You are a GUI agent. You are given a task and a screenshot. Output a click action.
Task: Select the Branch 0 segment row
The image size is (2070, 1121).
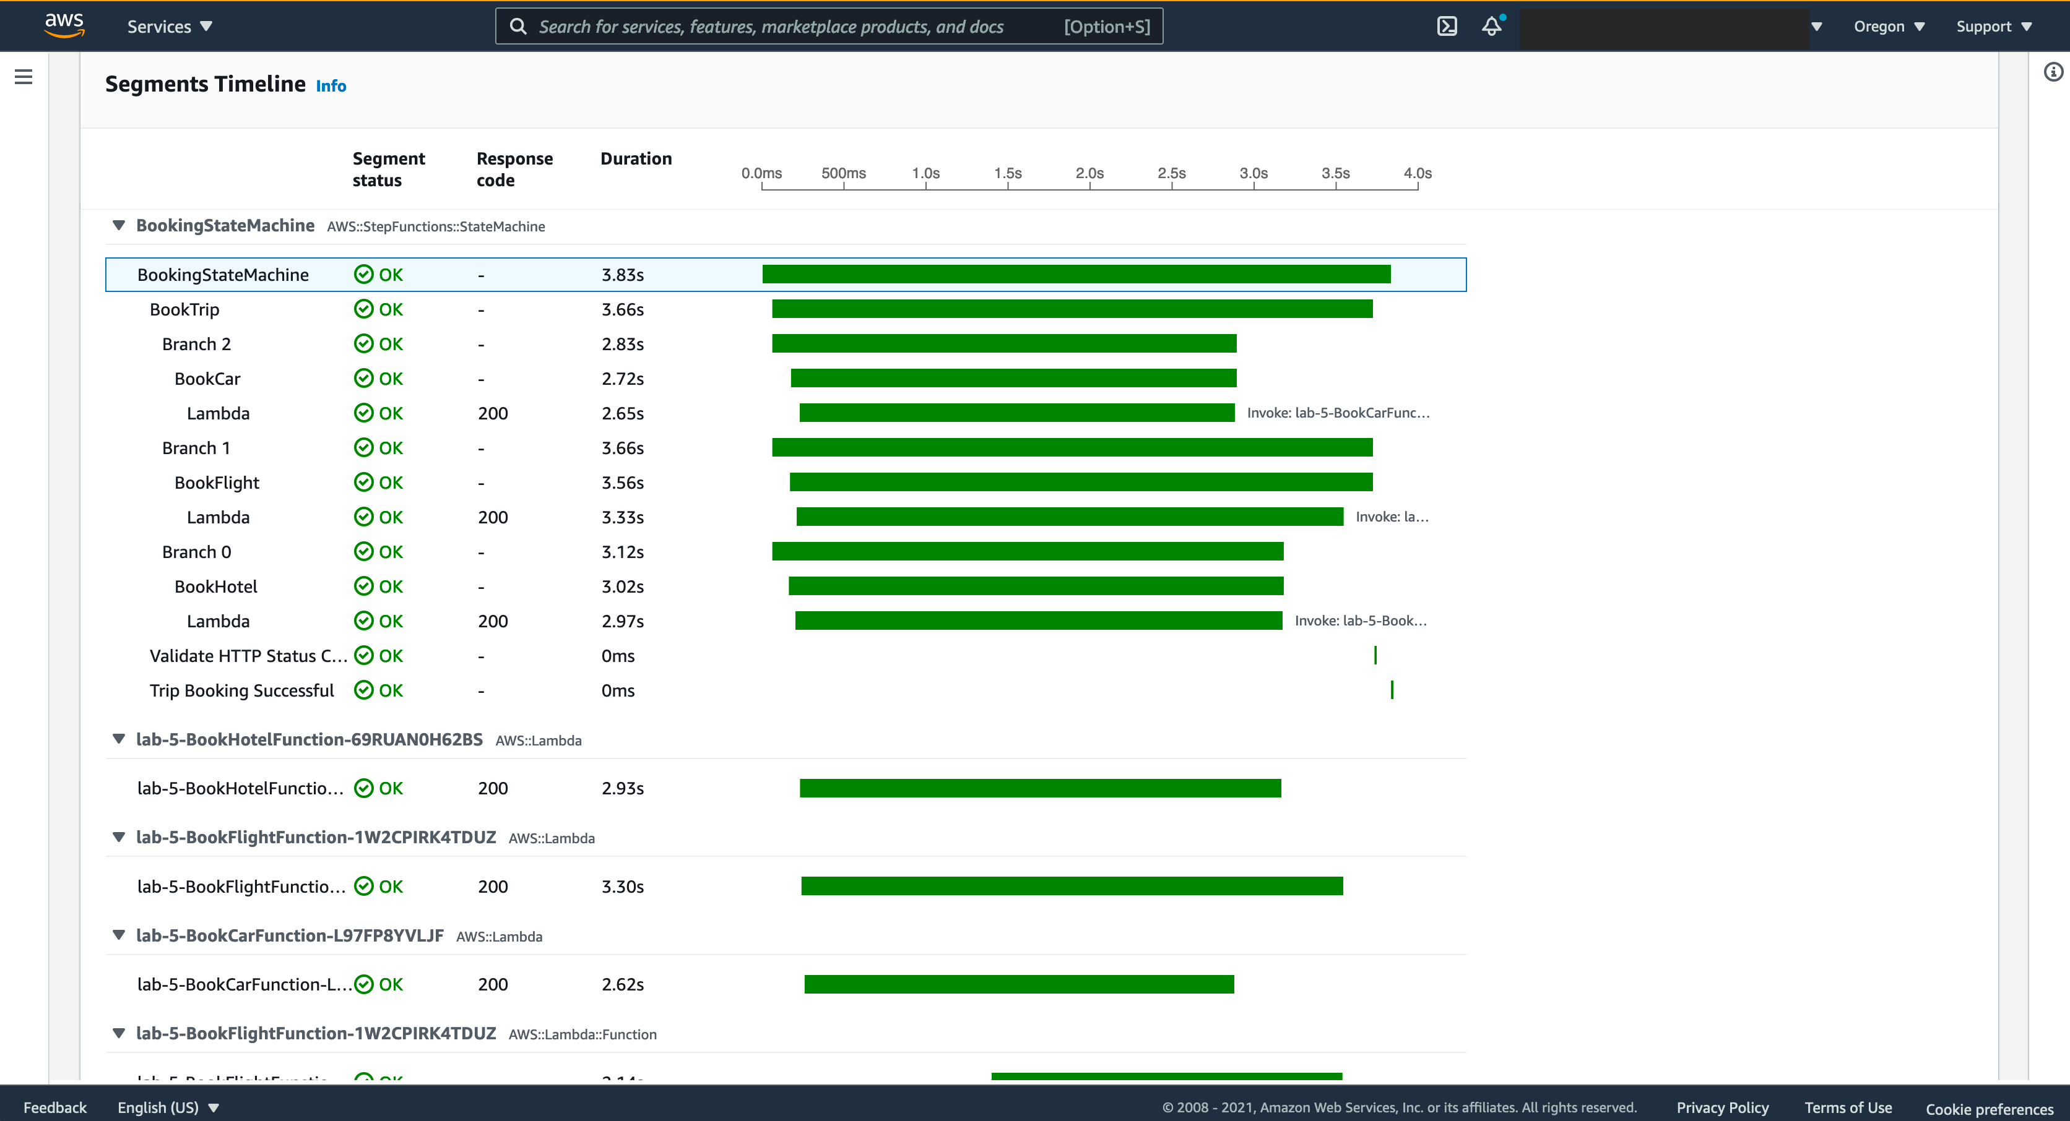point(786,552)
